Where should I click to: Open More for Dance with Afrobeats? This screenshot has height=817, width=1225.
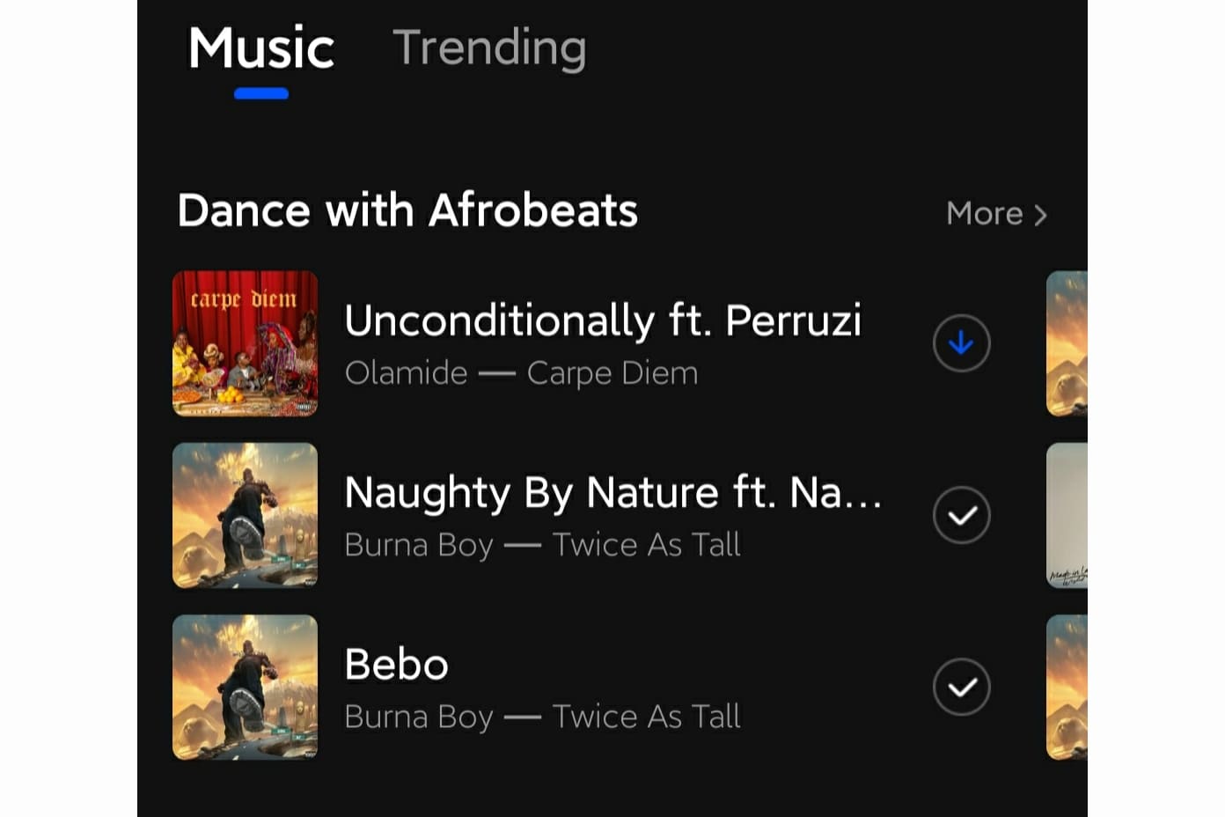[x=996, y=214]
